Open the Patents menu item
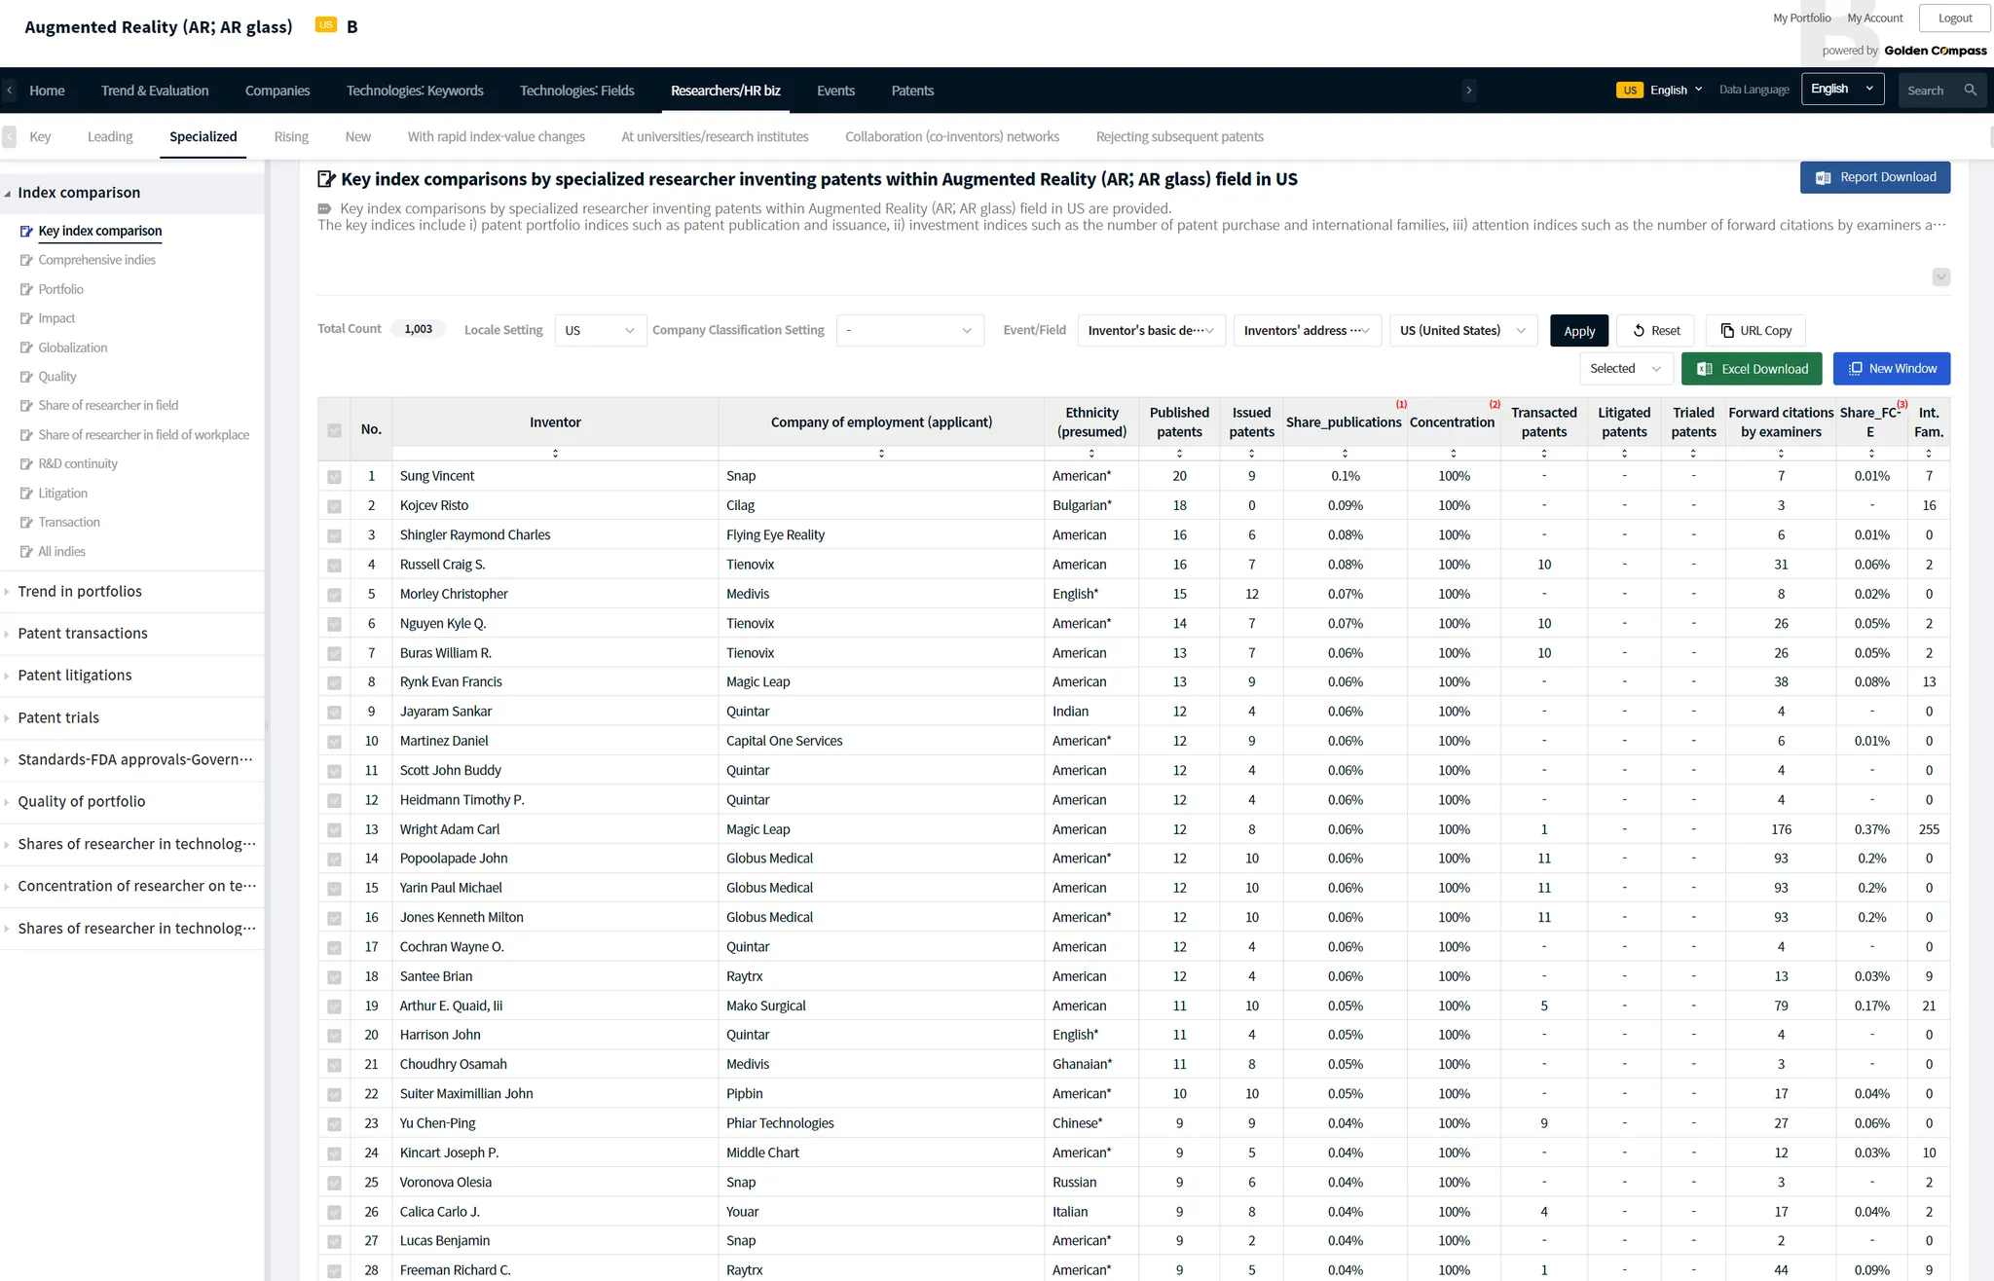Image resolution: width=1994 pixels, height=1281 pixels. tap(912, 91)
